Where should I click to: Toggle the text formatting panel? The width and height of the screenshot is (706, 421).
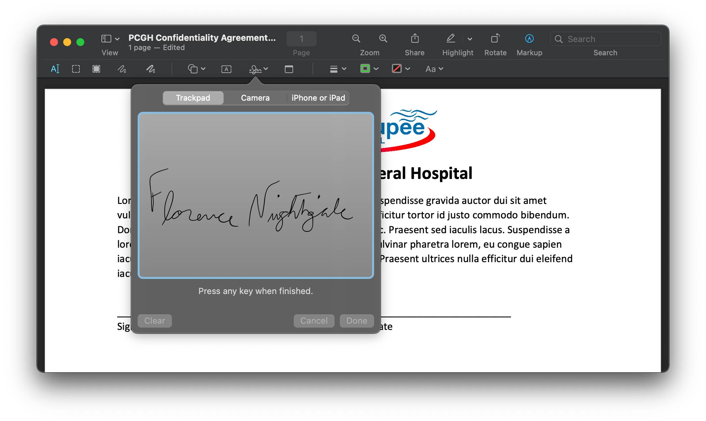tap(433, 69)
